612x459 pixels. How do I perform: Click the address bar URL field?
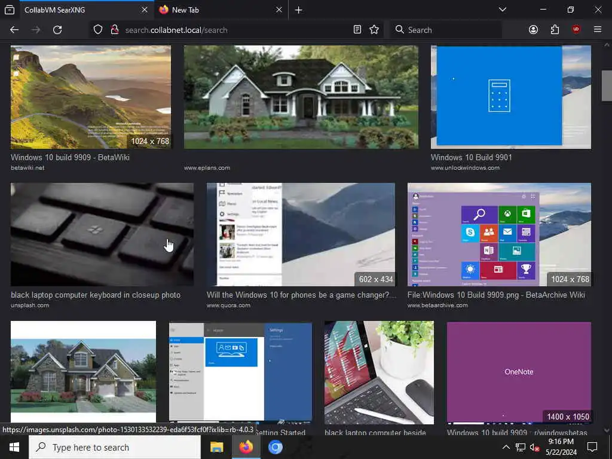(x=236, y=30)
